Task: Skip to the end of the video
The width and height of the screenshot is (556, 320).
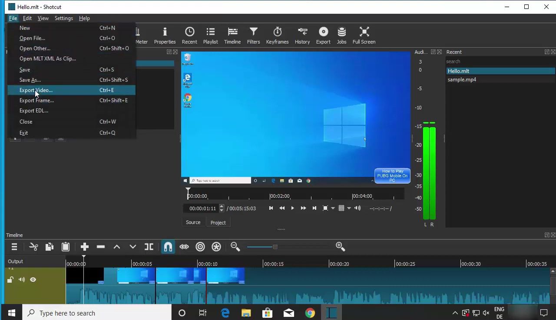Action: [314, 208]
